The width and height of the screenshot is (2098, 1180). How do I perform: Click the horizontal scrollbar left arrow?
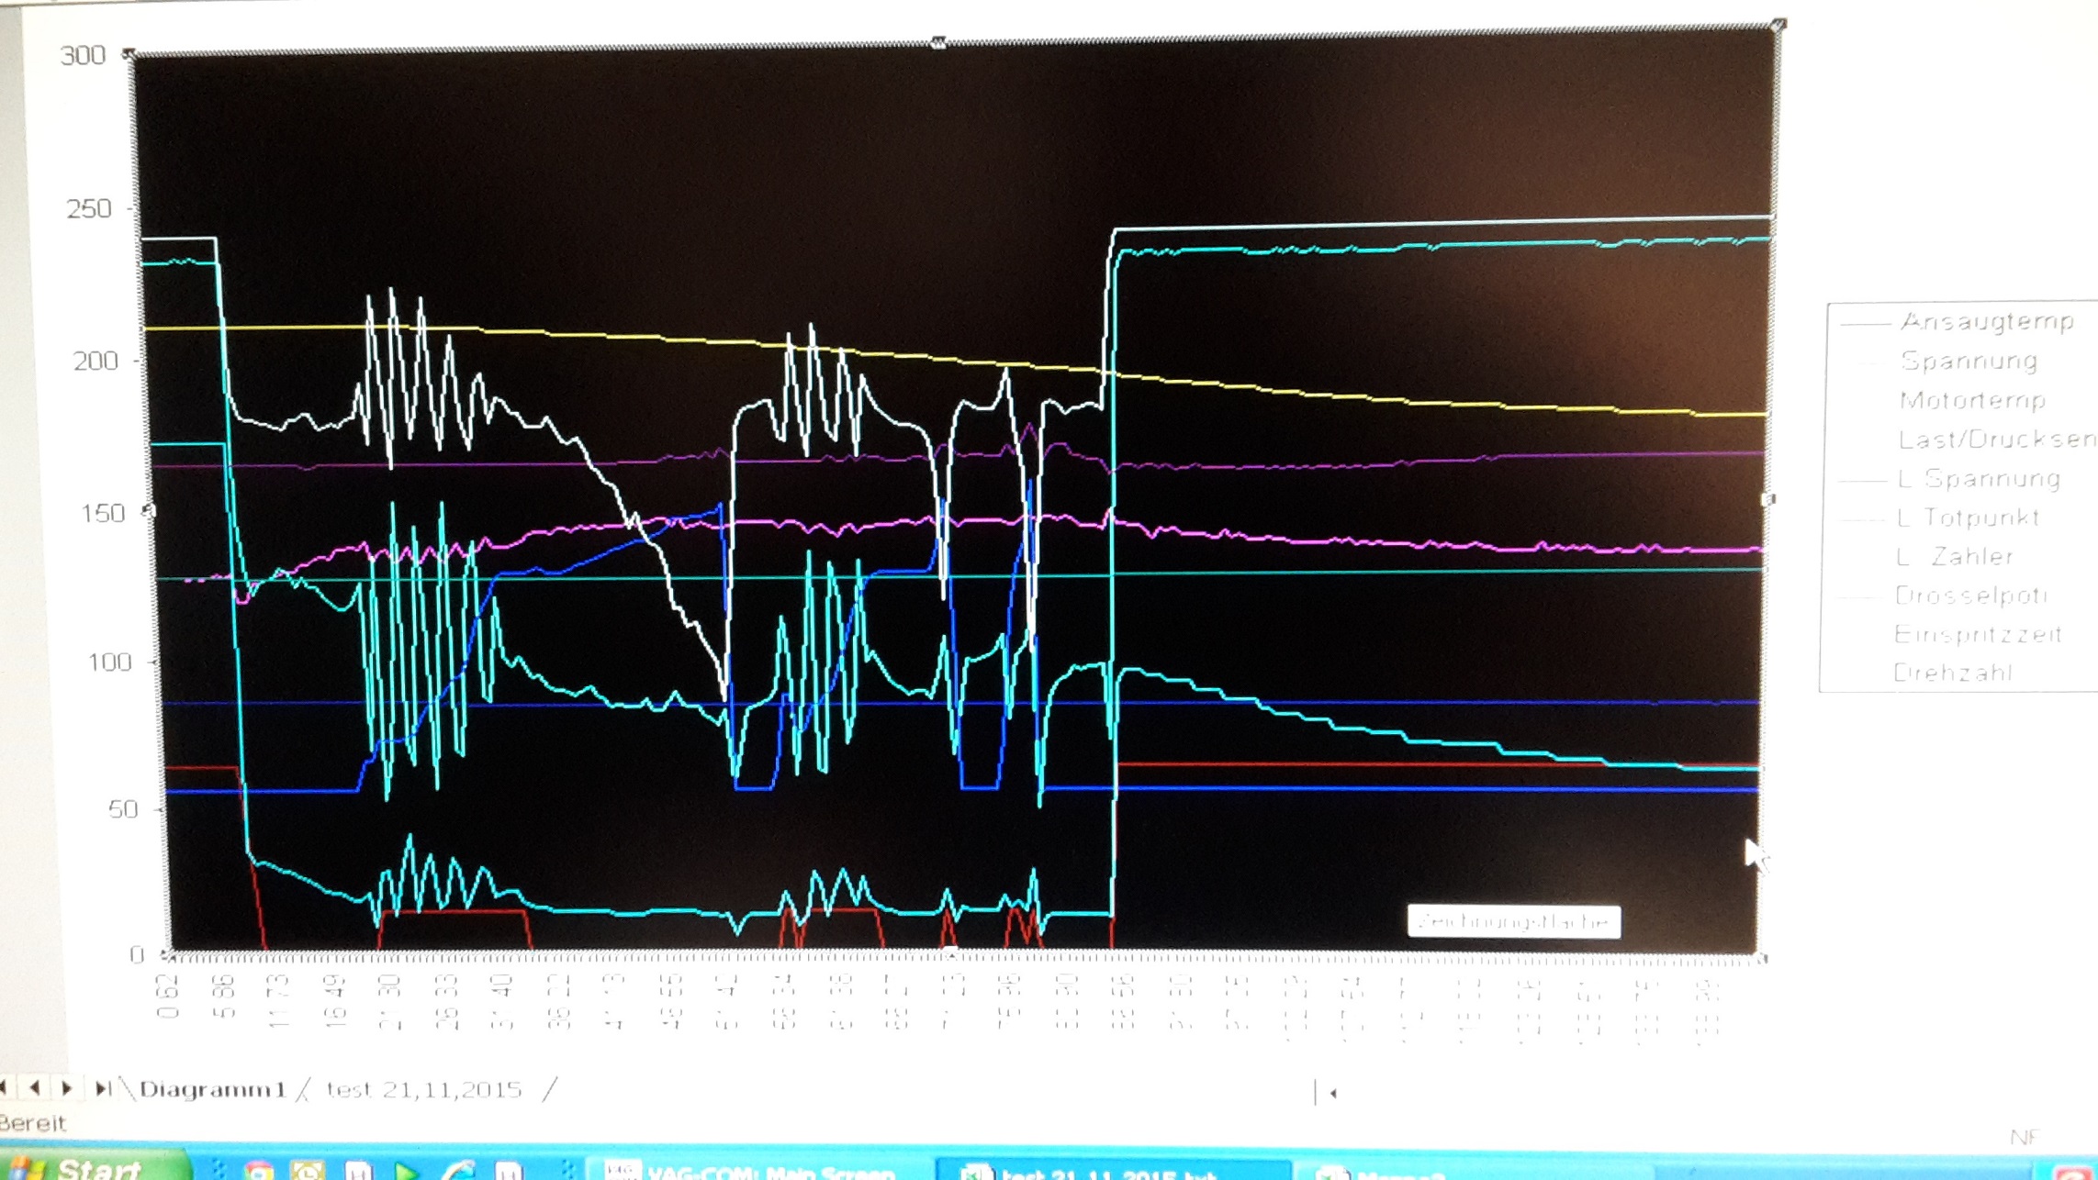pyautogui.click(x=1333, y=1093)
